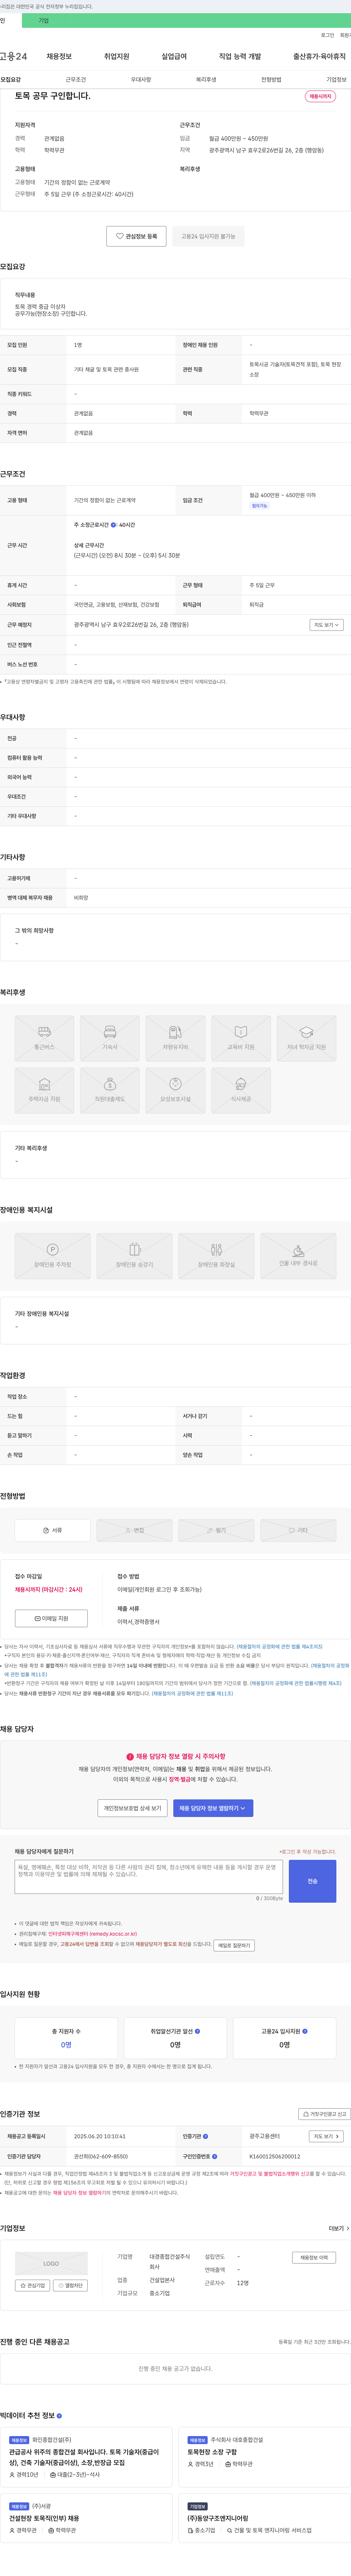The width and height of the screenshot is (351, 2576).
Task: Click the 장애인용 화장실 facility icon
Action: 216,1256
